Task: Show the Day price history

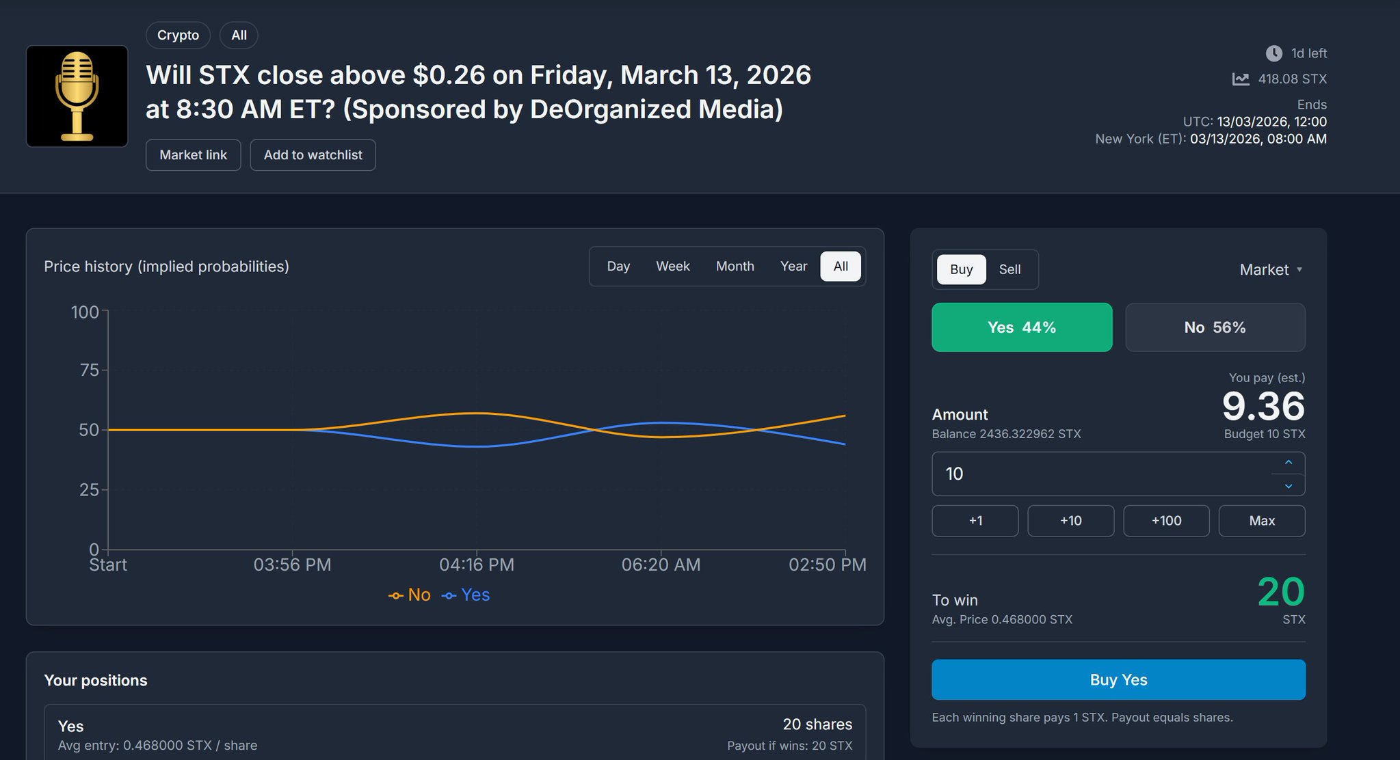Action: pyautogui.click(x=618, y=267)
